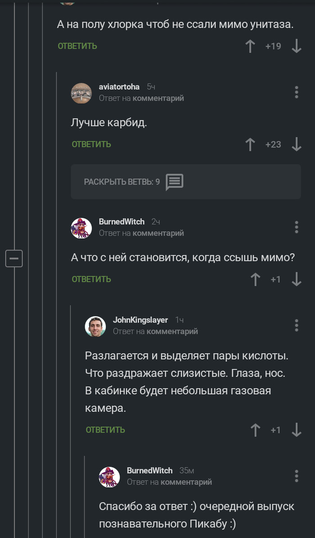Open options menu for BurnedWitch's question comment

coord(296,227)
